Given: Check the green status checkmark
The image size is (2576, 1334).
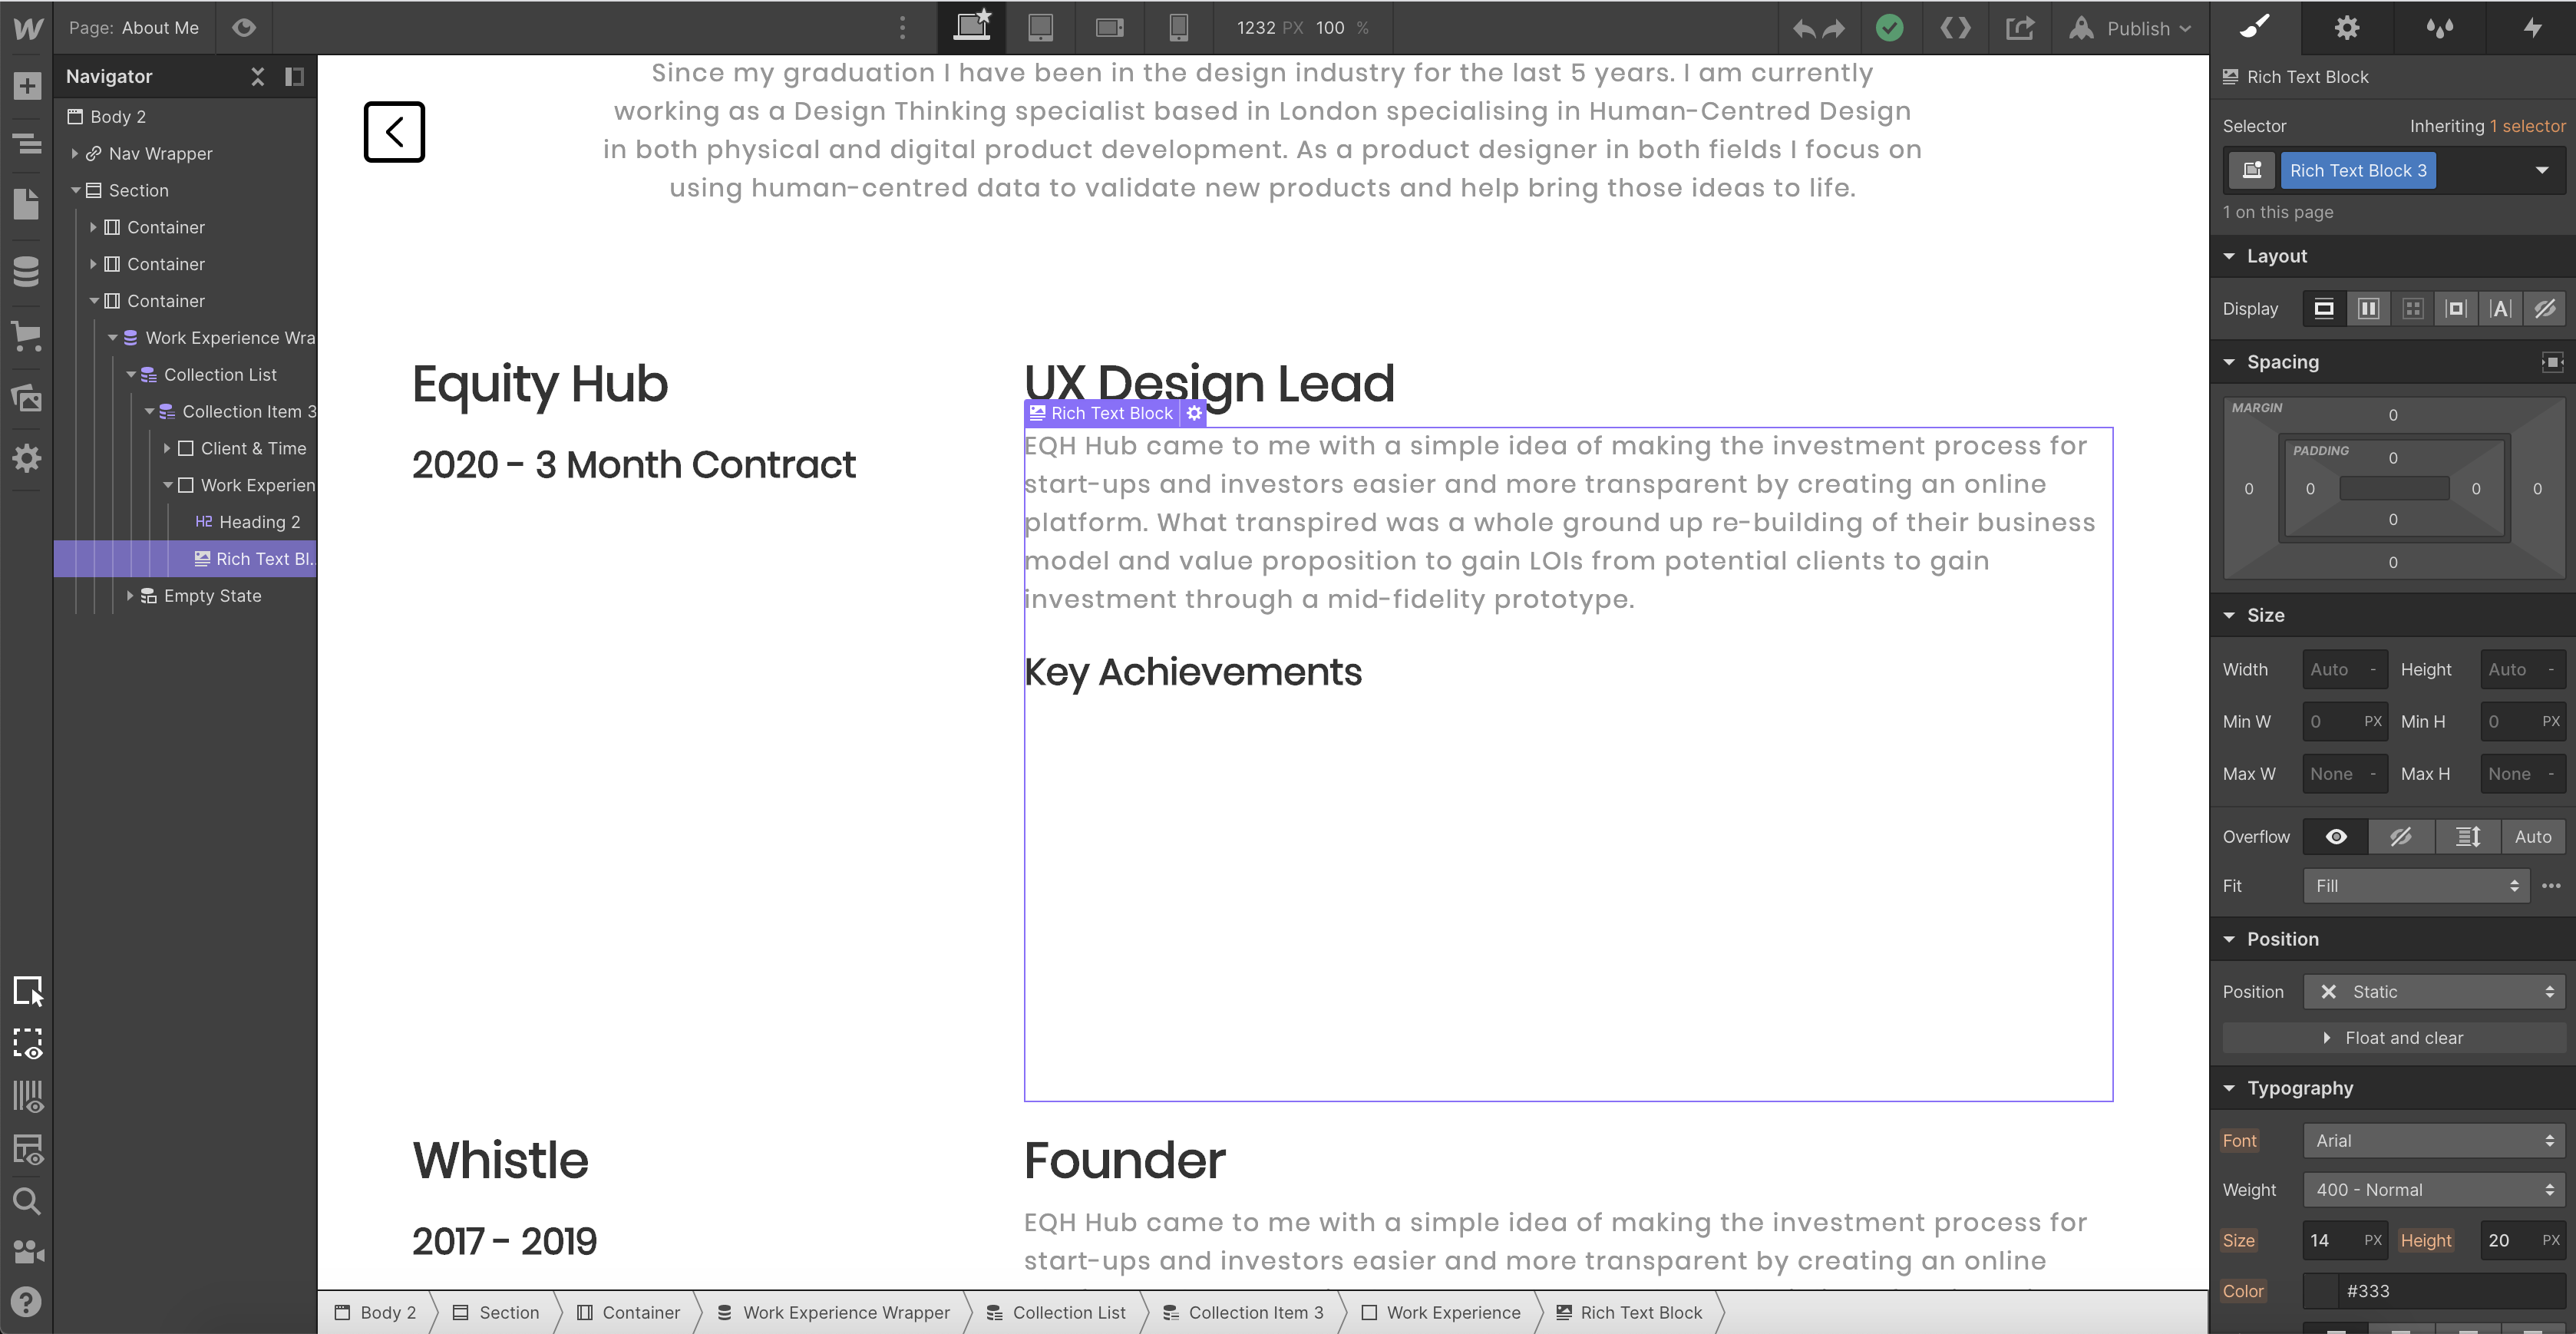Looking at the screenshot, I should click(1889, 28).
